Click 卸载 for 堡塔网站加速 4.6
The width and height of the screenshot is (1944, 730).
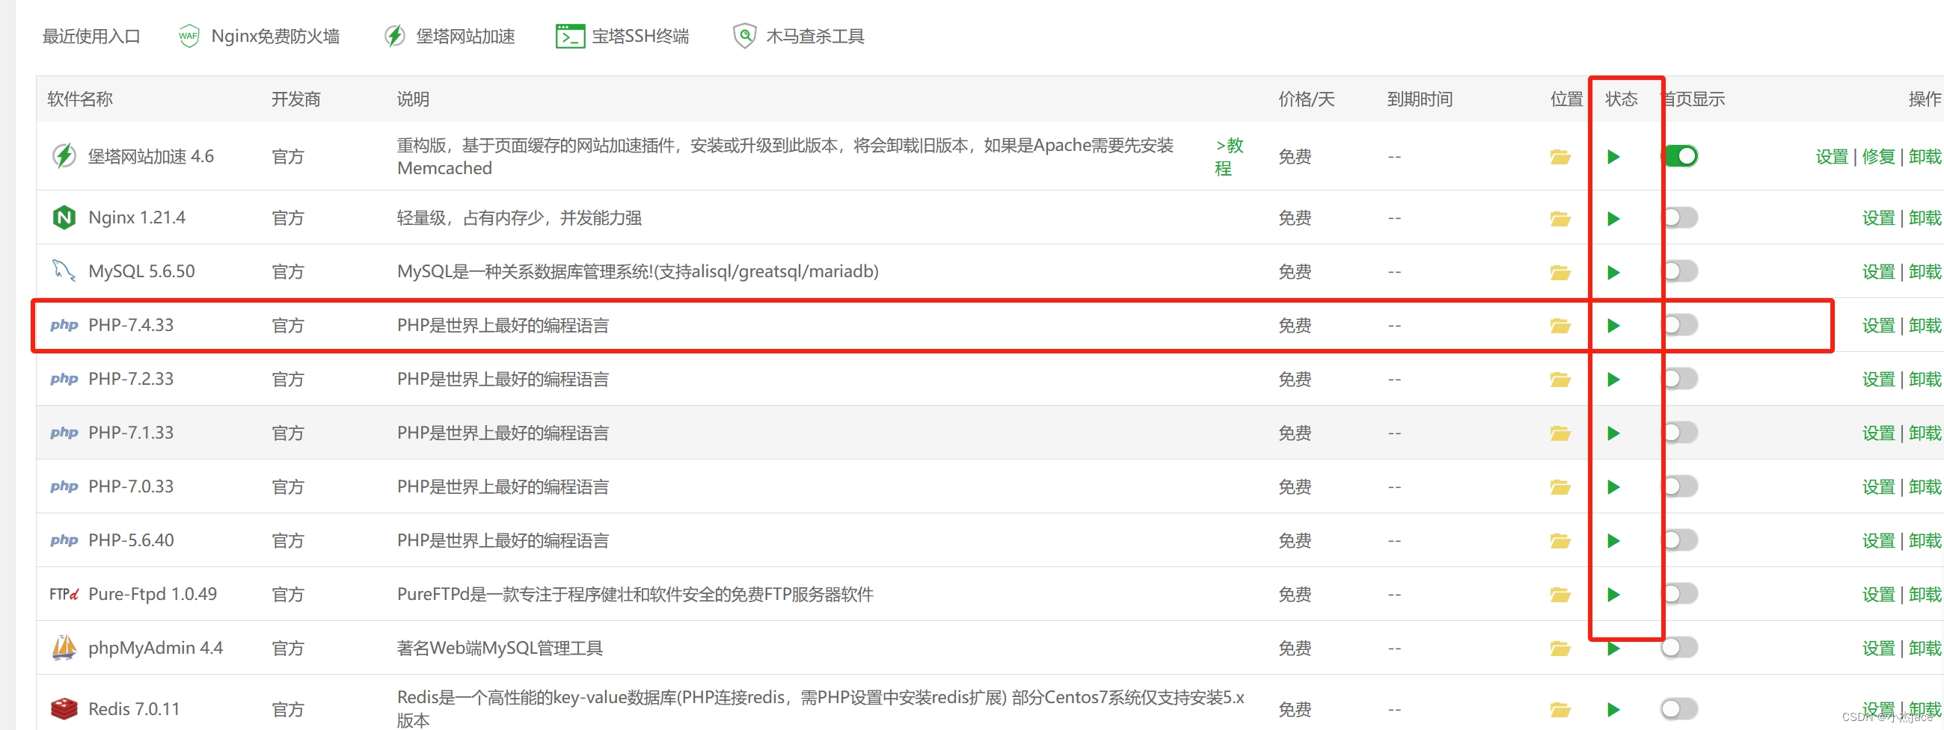(1925, 157)
